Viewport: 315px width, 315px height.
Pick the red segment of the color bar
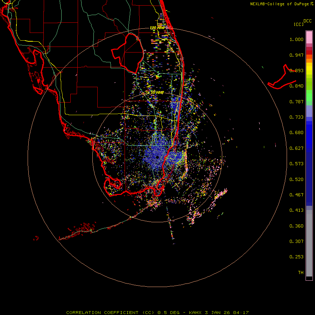[309, 52]
